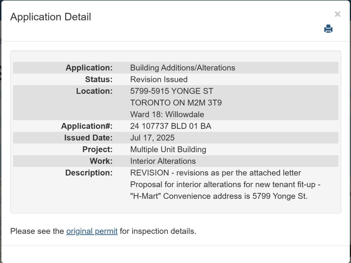Click the issued date Jul 17, 2025
This screenshot has width=351, height=263.
click(152, 138)
